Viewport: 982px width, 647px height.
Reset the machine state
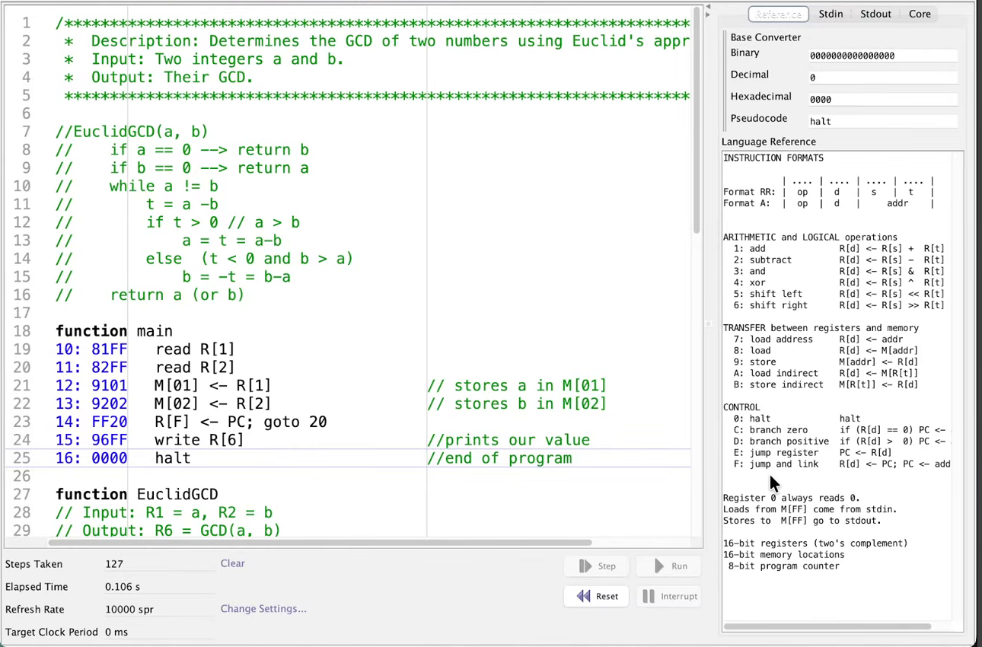click(597, 596)
